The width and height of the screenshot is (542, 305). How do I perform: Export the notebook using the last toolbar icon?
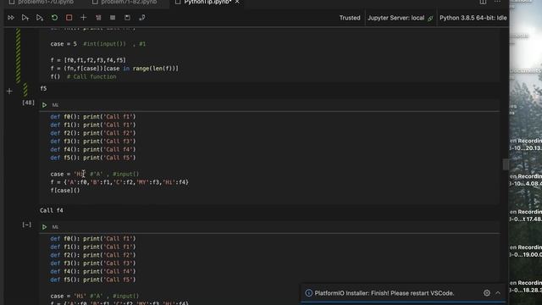(x=141, y=18)
